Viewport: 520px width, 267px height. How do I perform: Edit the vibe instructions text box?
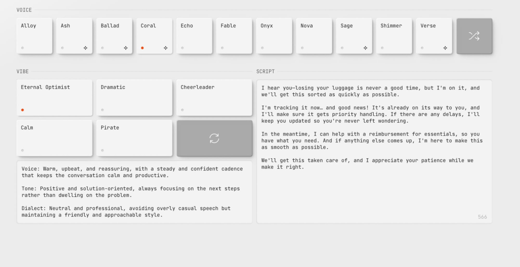(134, 192)
